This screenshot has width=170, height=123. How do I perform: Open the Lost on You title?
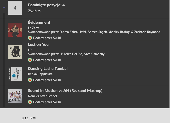38,45
